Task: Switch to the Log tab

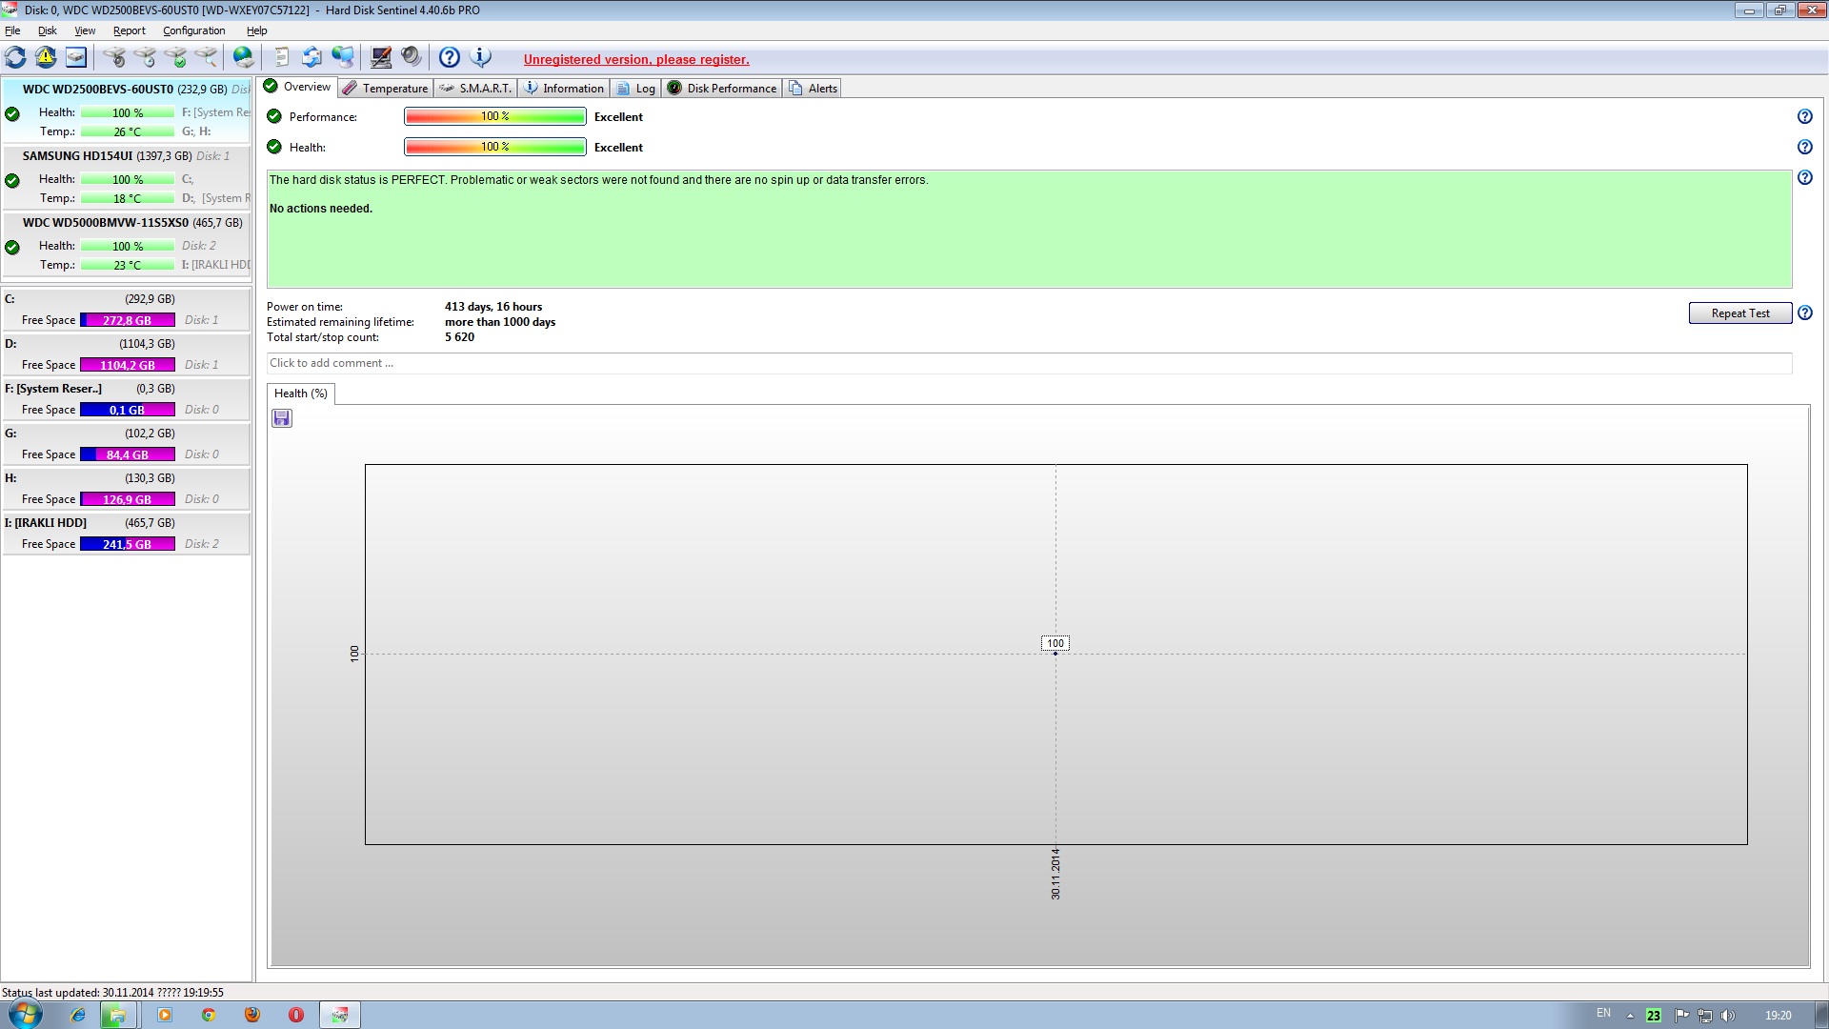Action: (635, 88)
